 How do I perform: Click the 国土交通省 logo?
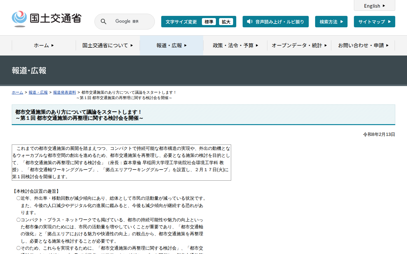click(x=47, y=19)
